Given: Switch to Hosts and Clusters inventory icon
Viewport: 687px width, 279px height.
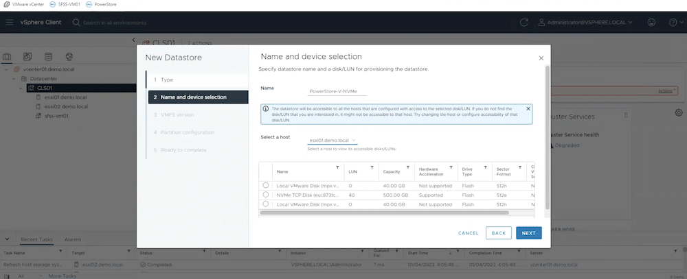Looking at the screenshot, I should (7, 57).
